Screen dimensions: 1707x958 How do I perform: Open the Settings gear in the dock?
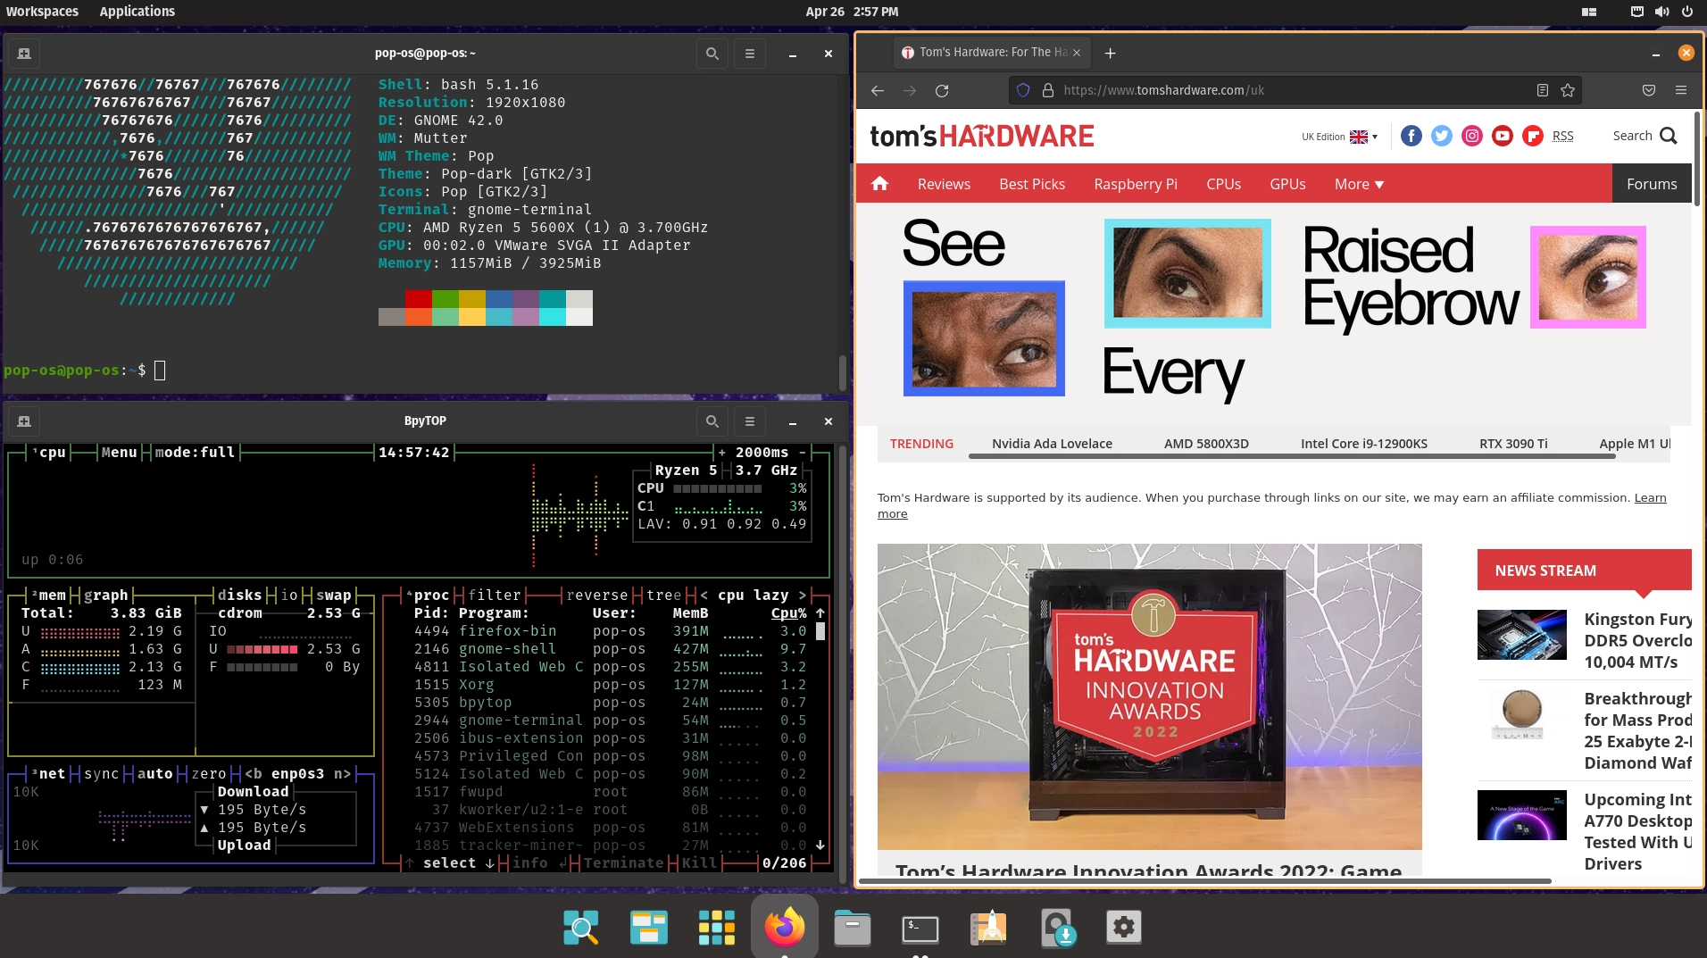1123,928
